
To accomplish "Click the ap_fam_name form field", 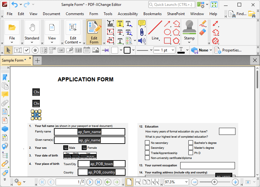I will click(x=89, y=132).
